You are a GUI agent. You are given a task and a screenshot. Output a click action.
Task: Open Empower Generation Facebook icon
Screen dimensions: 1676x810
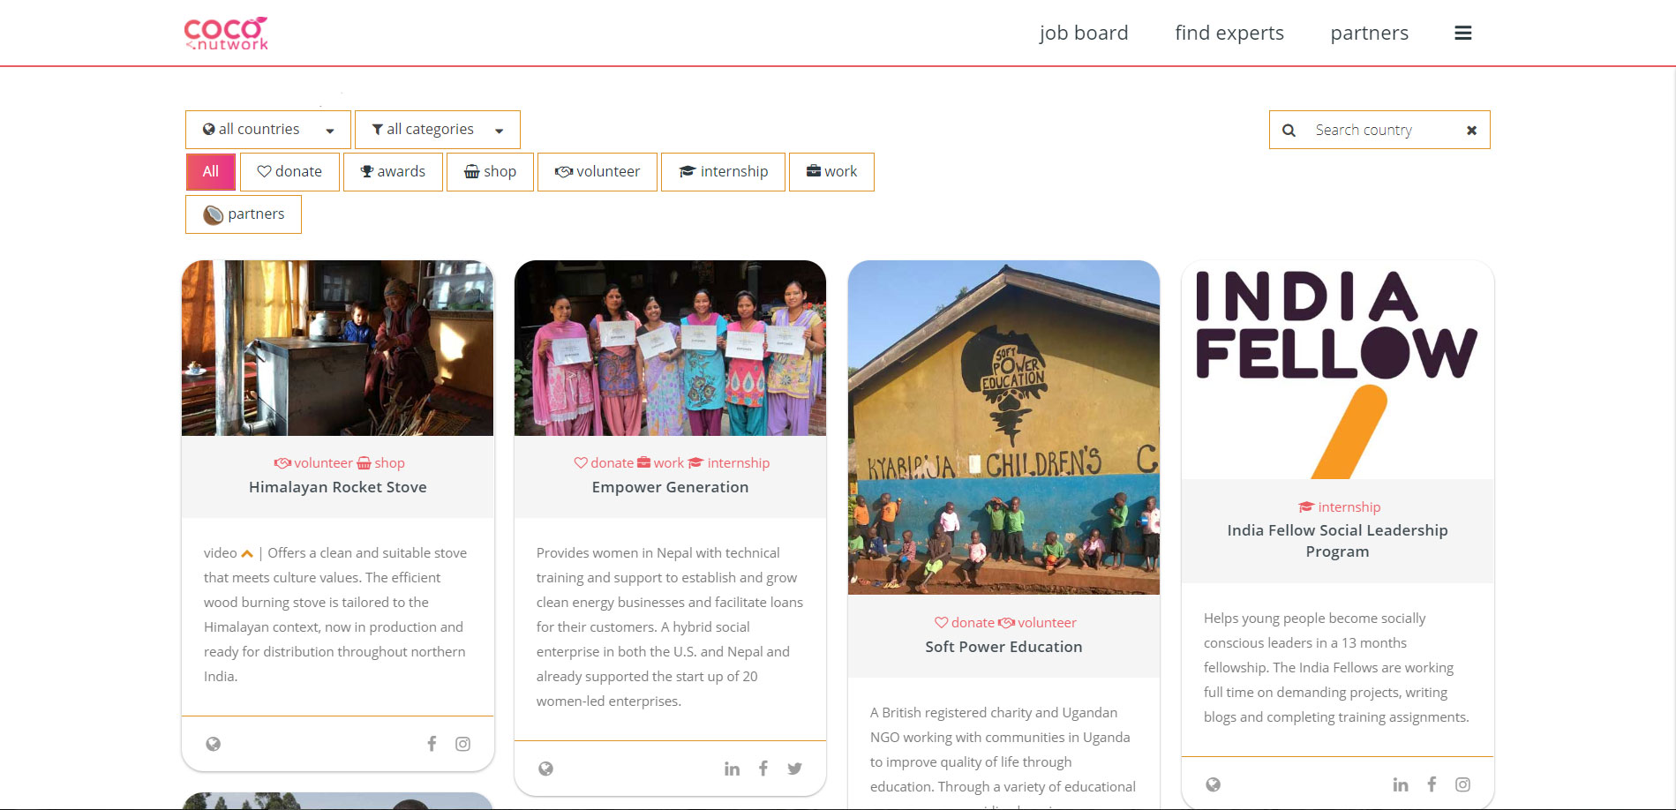(763, 769)
